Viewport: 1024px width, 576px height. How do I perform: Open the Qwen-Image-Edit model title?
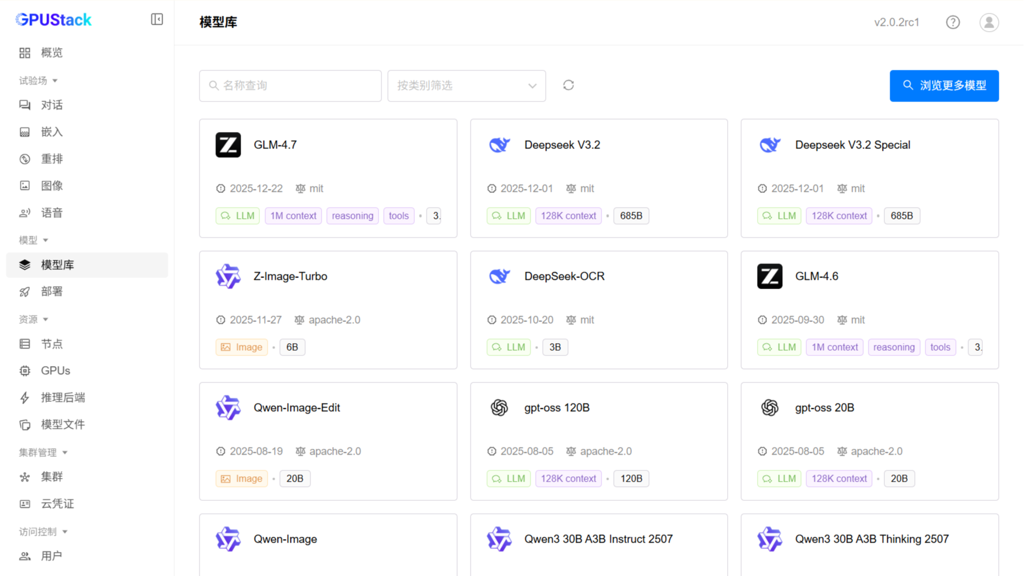click(x=297, y=408)
